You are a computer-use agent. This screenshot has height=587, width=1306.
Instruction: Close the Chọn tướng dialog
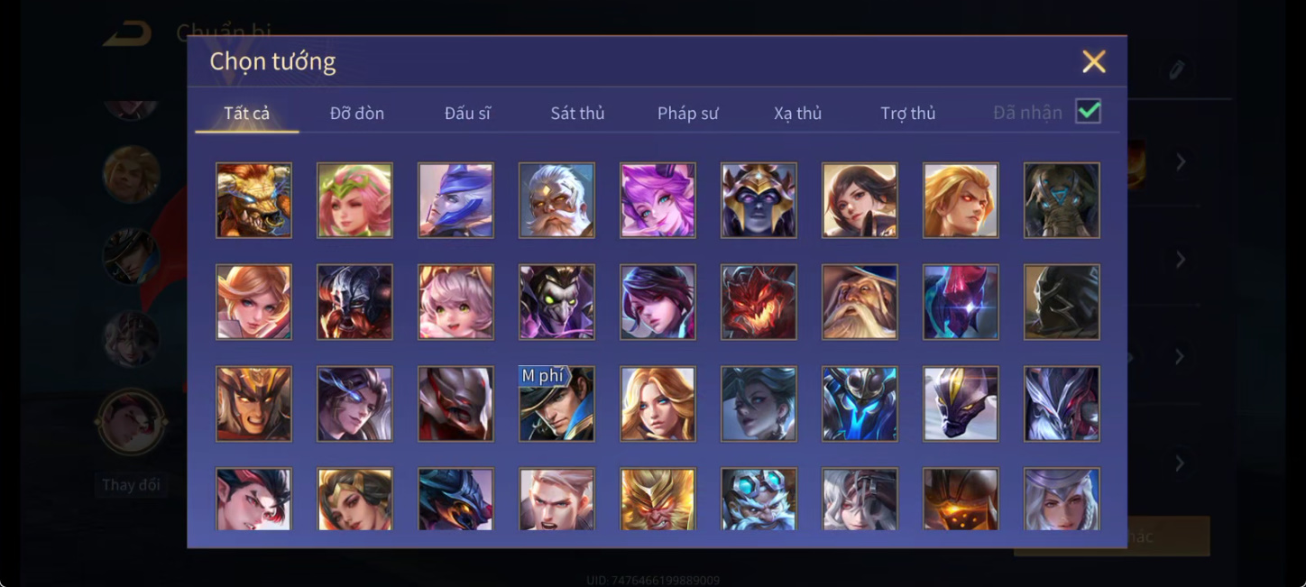click(x=1094, y=61)
